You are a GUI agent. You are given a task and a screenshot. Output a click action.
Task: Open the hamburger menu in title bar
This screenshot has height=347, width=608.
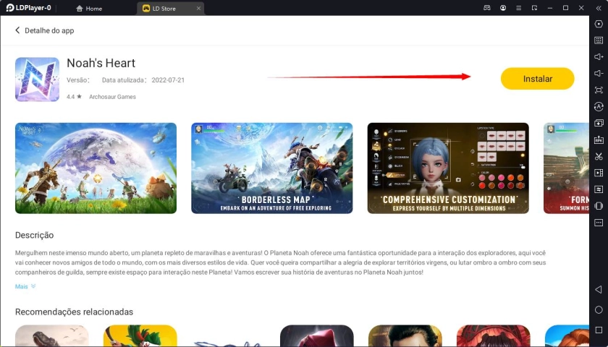pyautogui.click(x=518, y=8)
